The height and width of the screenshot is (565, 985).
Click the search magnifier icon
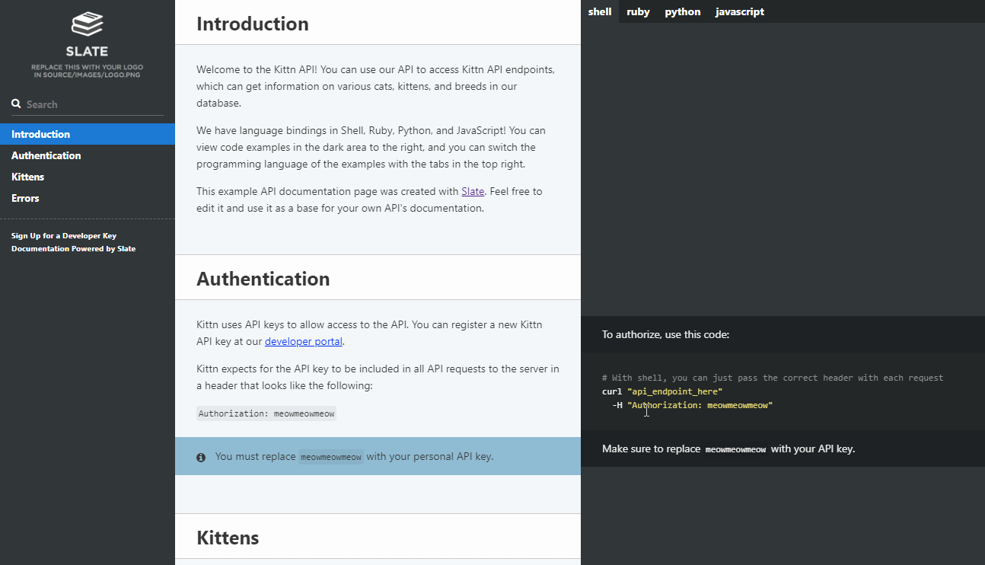pyautogui.click(x=16, y=104)
